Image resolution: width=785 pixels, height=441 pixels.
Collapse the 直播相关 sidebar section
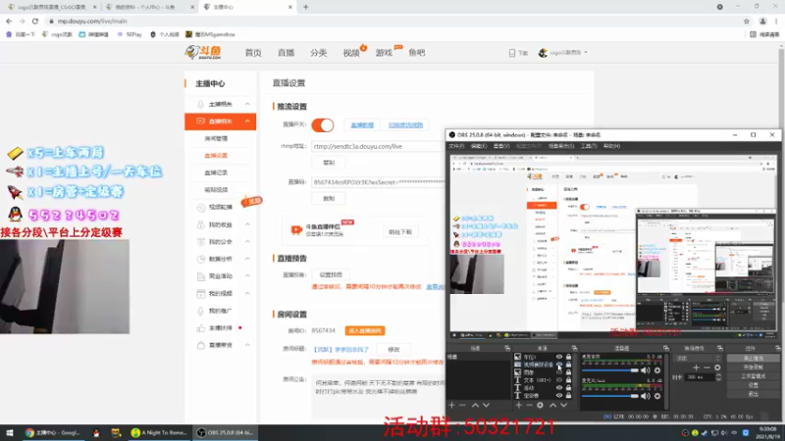point(247,121)
